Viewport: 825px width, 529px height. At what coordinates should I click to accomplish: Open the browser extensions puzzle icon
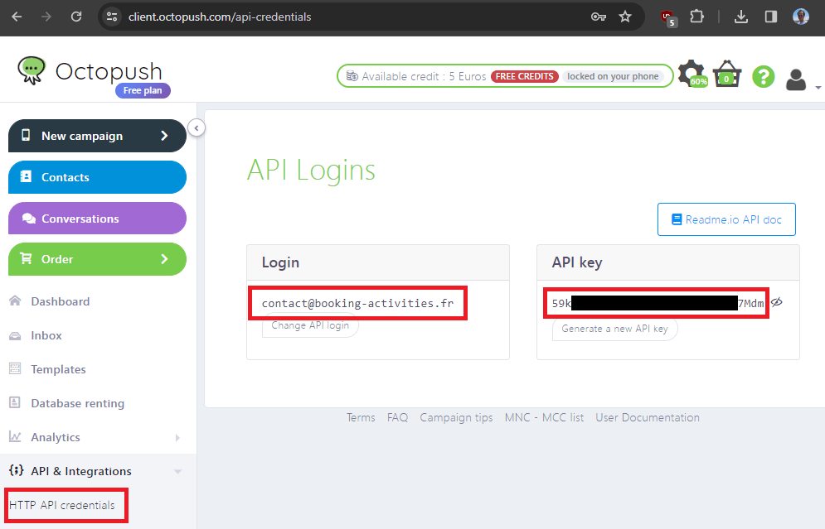pos(696,17)
